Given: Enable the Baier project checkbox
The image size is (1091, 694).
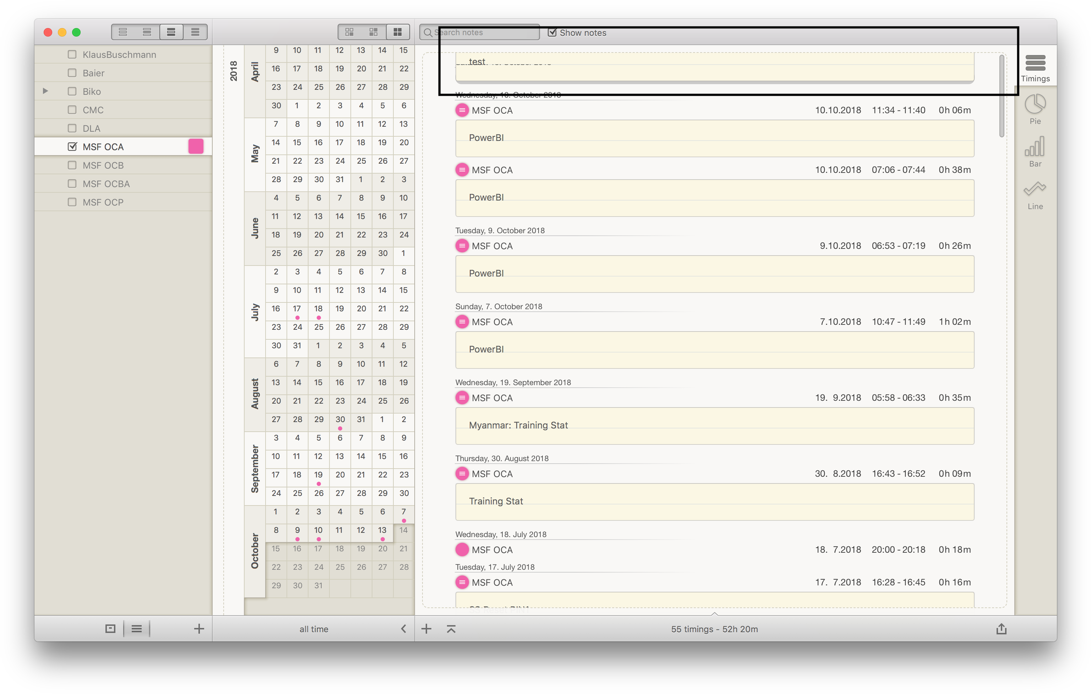Looking at the screenshot, I should tap(72, 73).
